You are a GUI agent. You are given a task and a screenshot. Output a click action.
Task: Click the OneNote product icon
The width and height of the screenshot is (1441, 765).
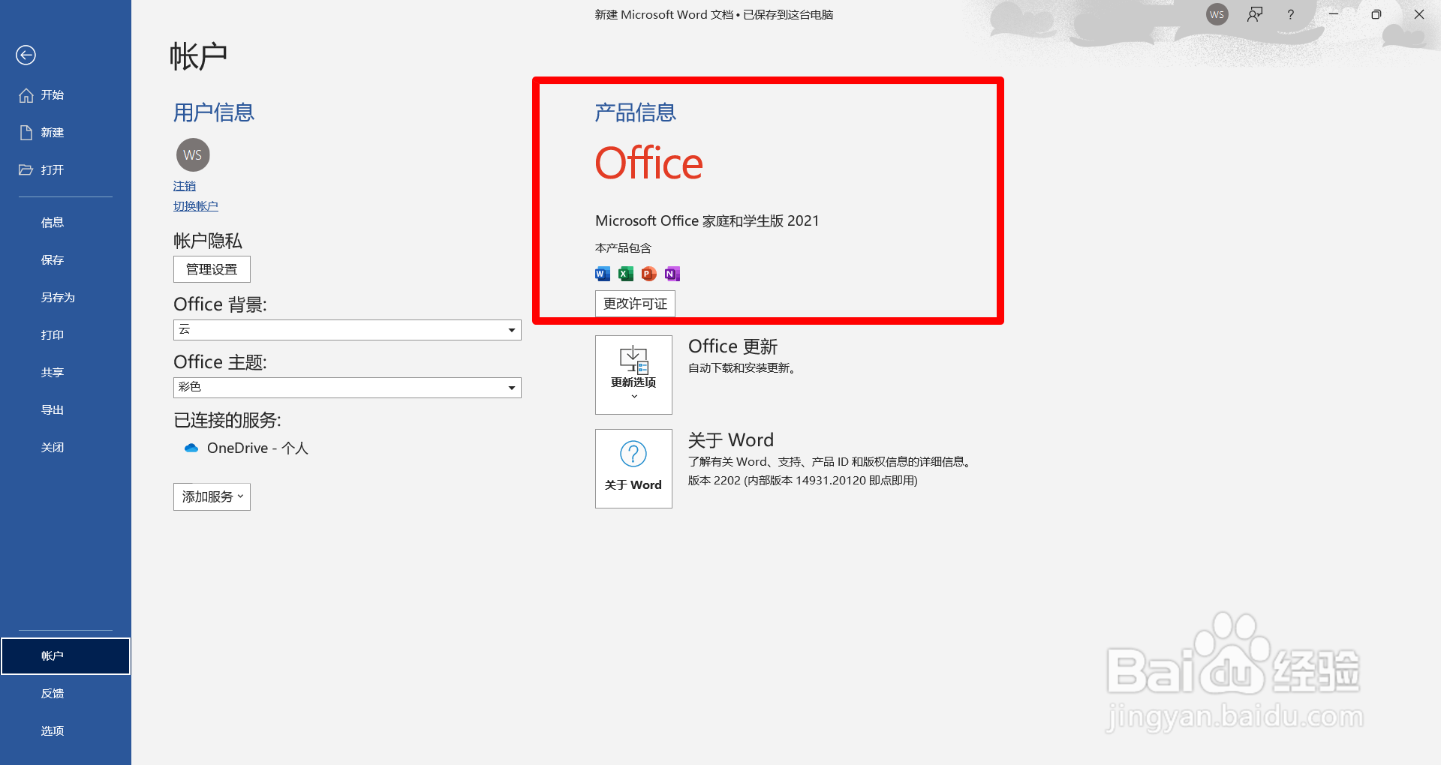(x=672, y=274)
